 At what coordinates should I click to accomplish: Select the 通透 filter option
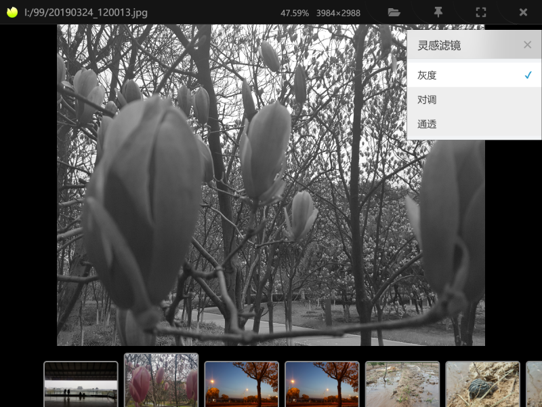[x=474, y=124]
